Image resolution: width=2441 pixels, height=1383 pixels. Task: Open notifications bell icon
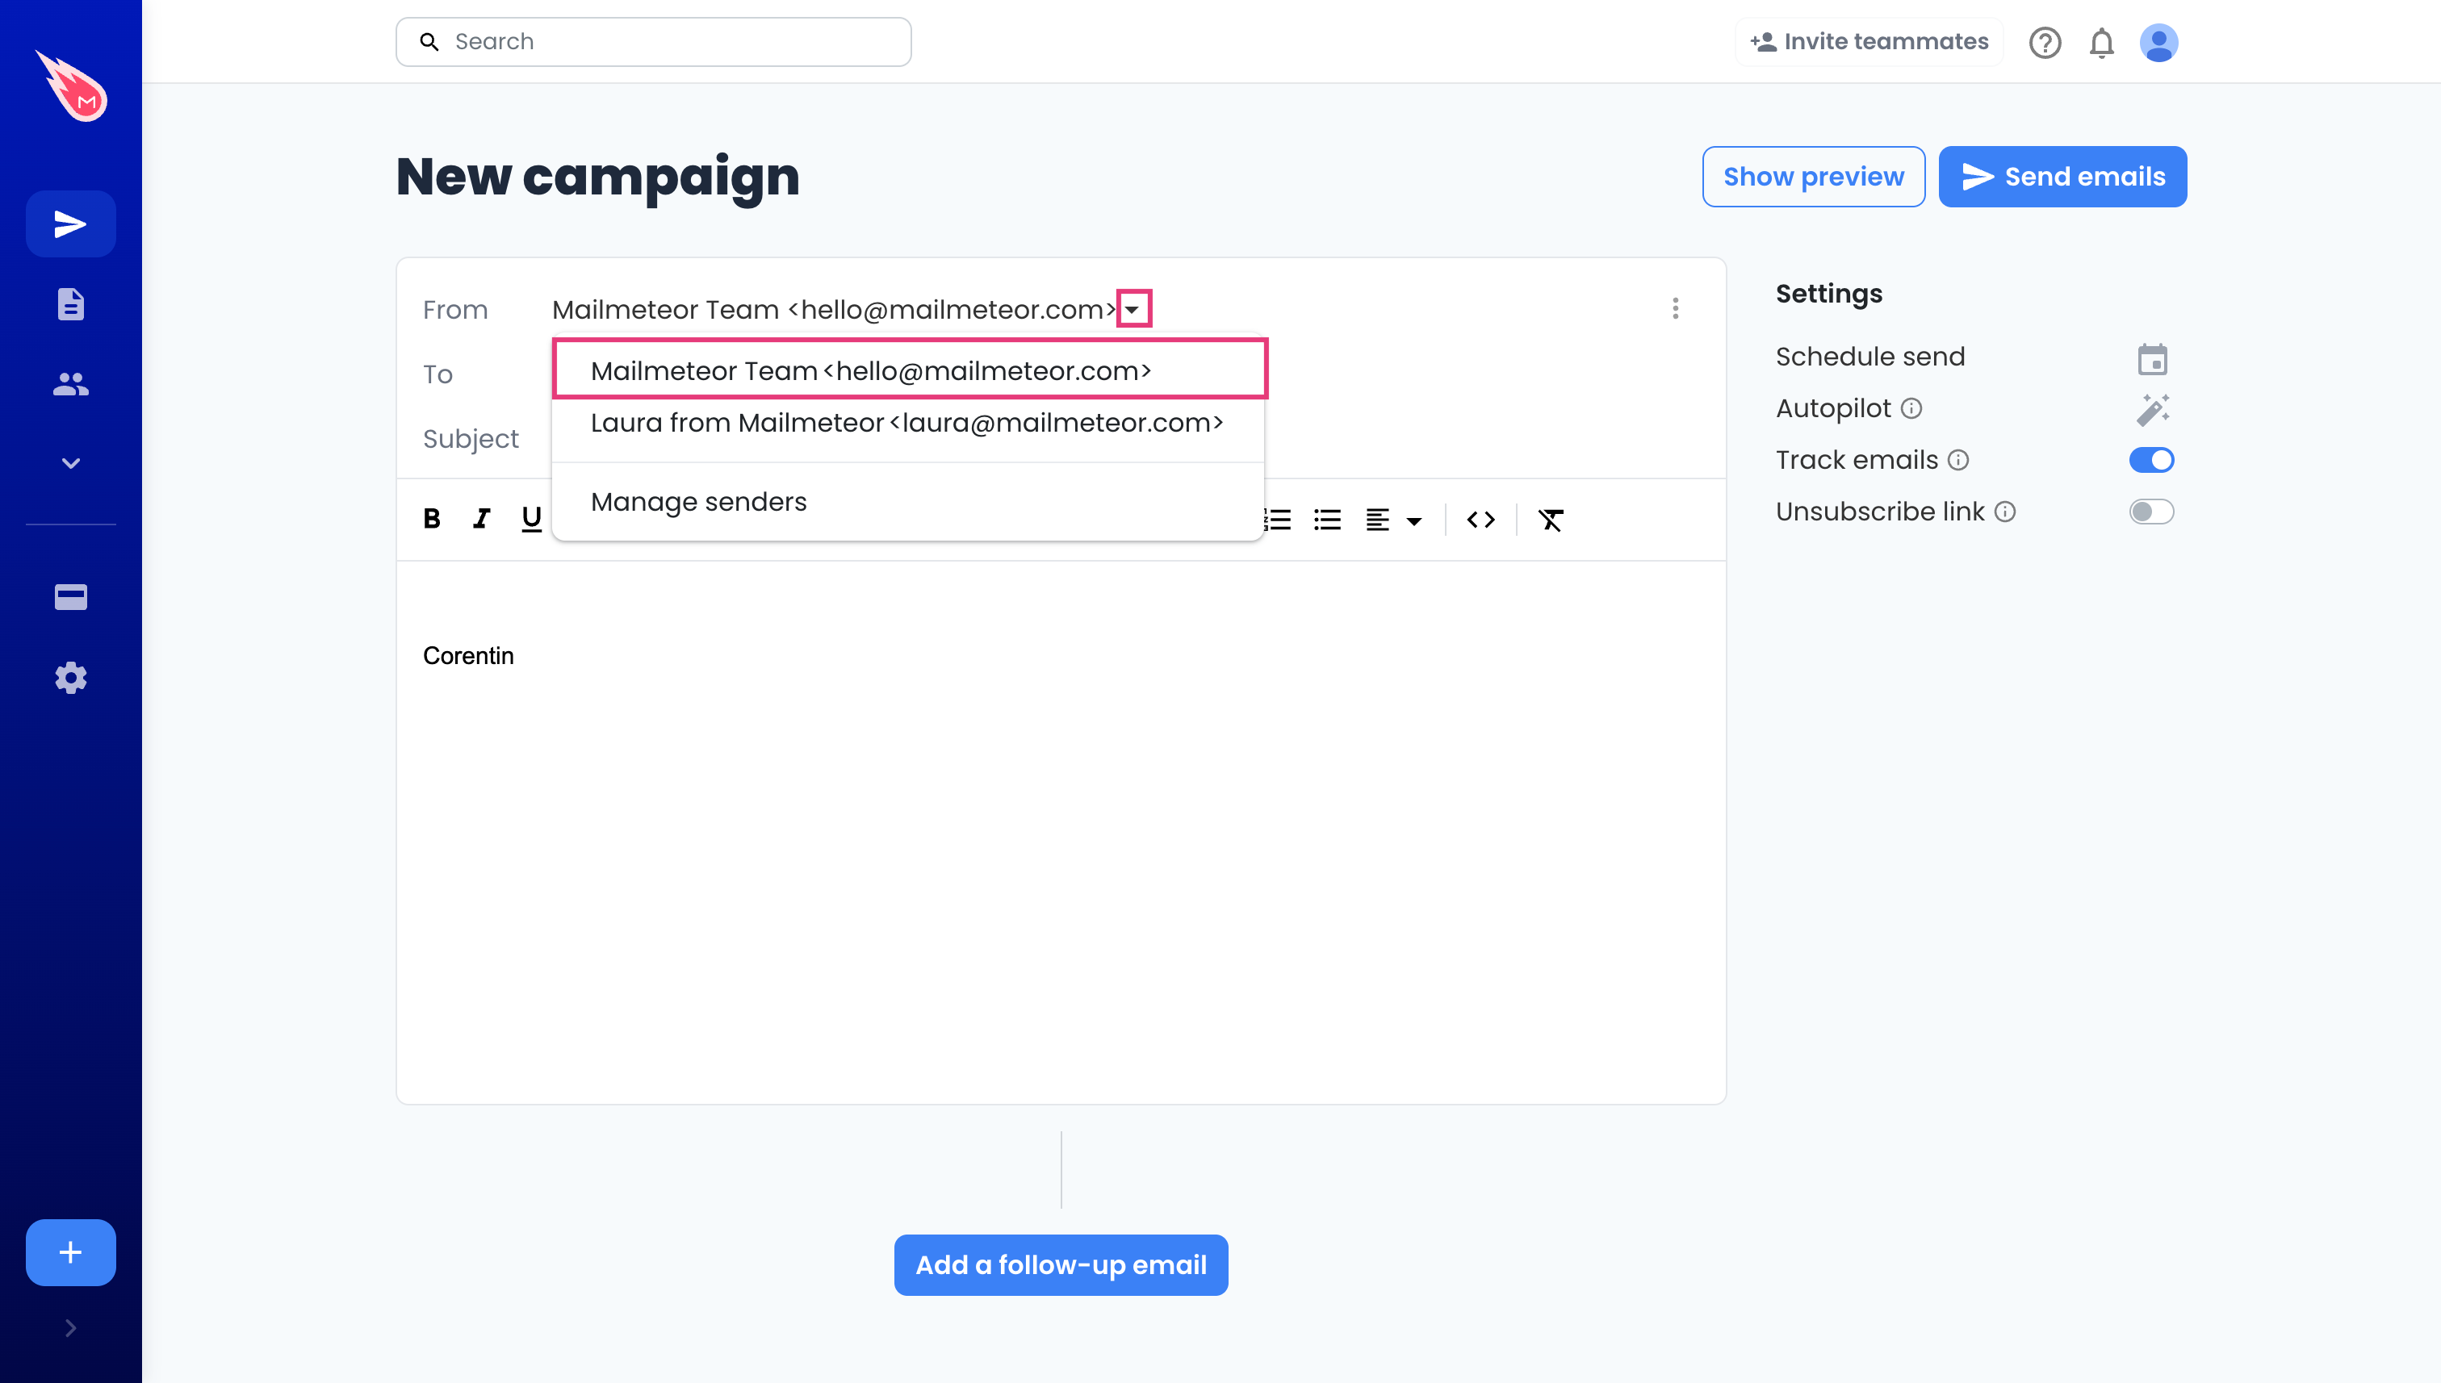coord(2102,43)
